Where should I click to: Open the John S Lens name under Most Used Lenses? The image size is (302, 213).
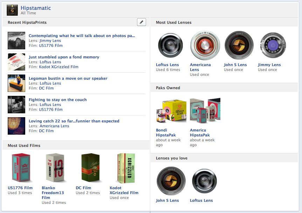[x=235, y=65]
